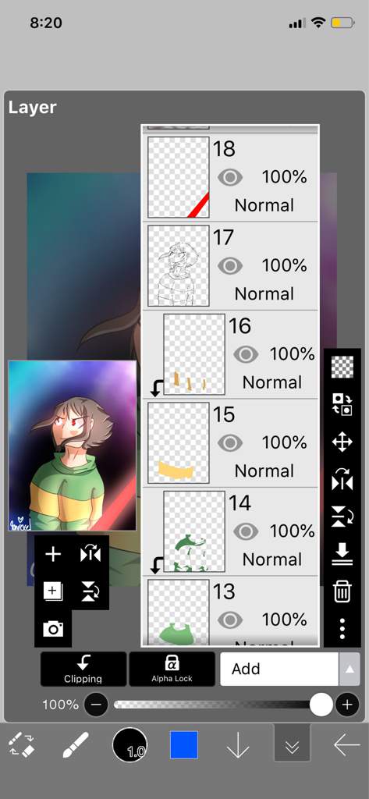Tap the duplicate layer icon

53,591
